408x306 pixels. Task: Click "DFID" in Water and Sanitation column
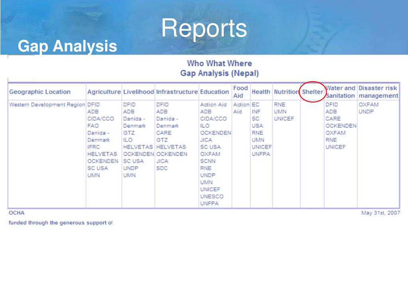(331, 105)
